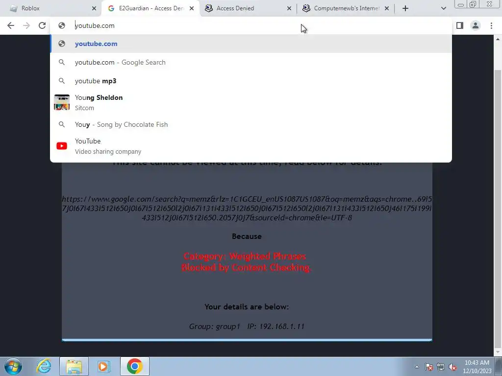This screenshot has height=376, width=502.
Task: Click the muted volume speaker tray icon
Action: tap(452, 367)
